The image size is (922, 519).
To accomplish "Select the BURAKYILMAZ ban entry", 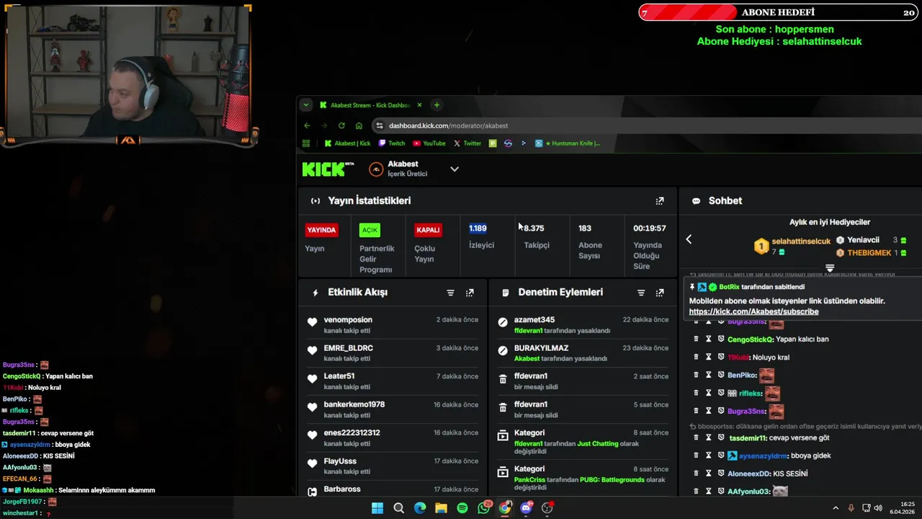I will [x=583, y=352].
